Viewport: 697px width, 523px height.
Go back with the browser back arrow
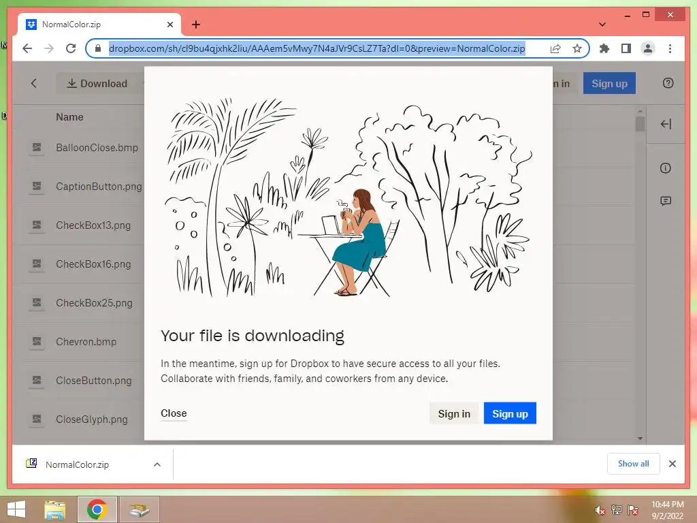click(27, 48)
